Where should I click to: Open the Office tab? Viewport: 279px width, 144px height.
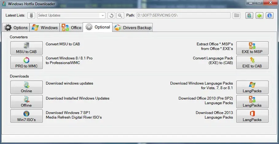coord(72,28)
